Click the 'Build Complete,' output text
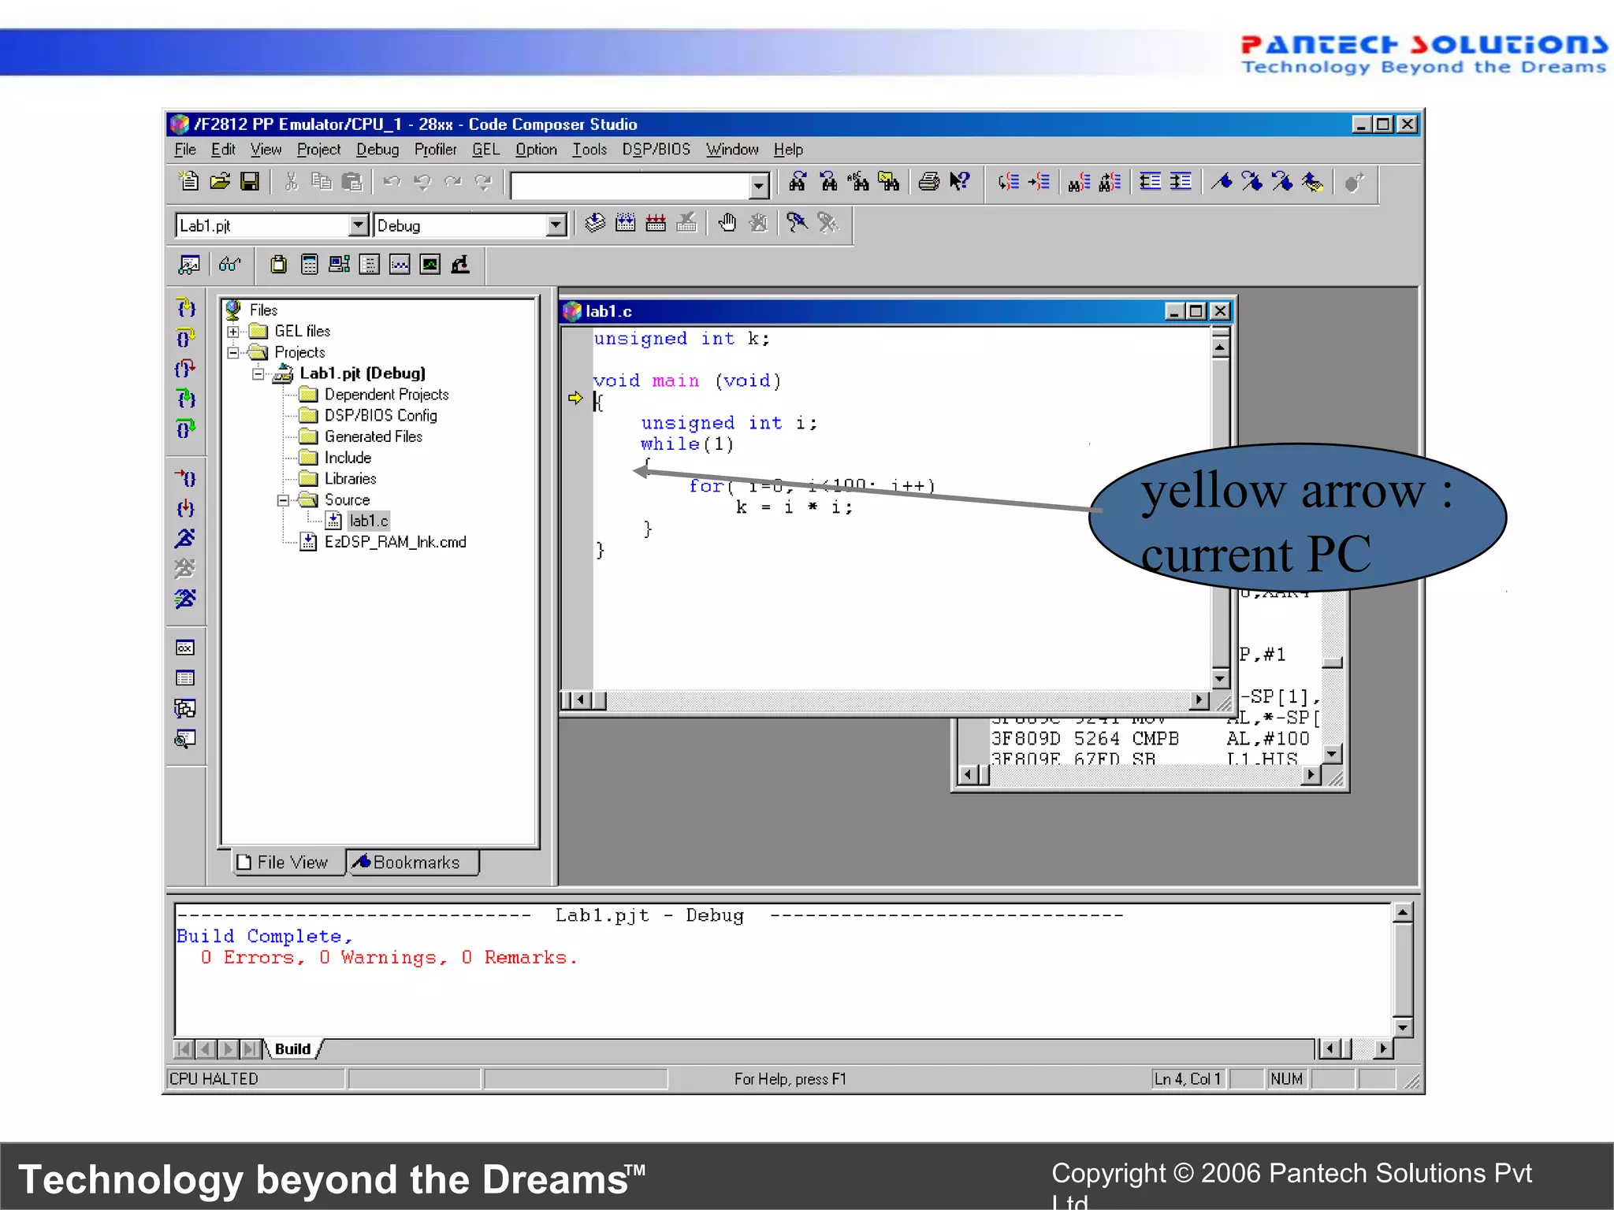 tap(265, 937)
